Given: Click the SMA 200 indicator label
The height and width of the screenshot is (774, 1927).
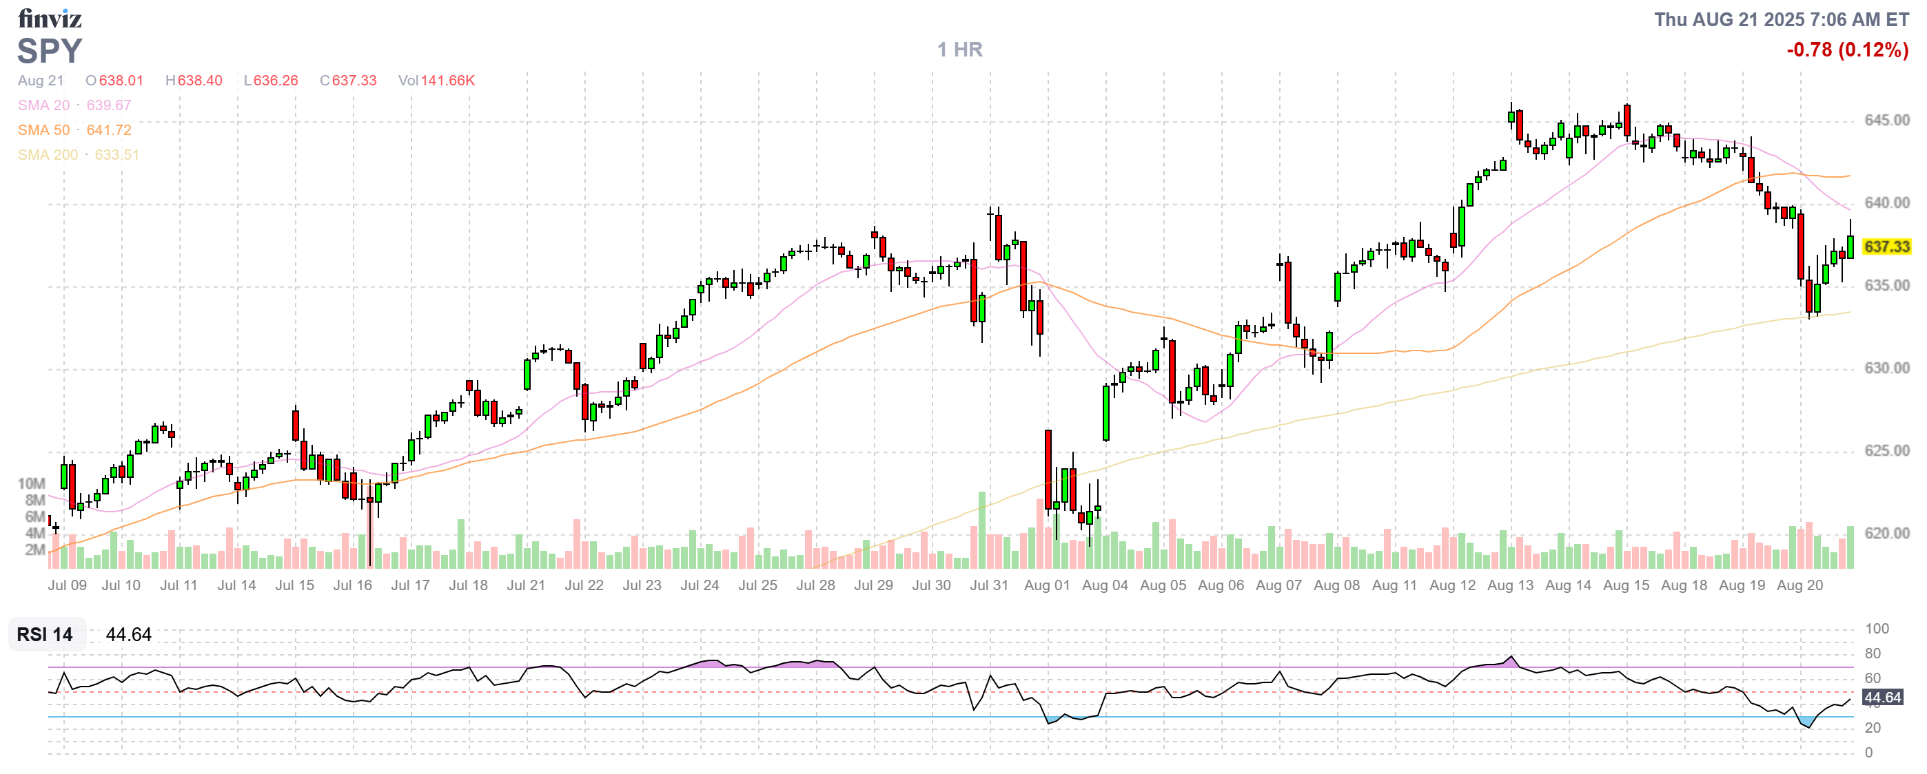Looking at the screenshot, I should point(47,155).
